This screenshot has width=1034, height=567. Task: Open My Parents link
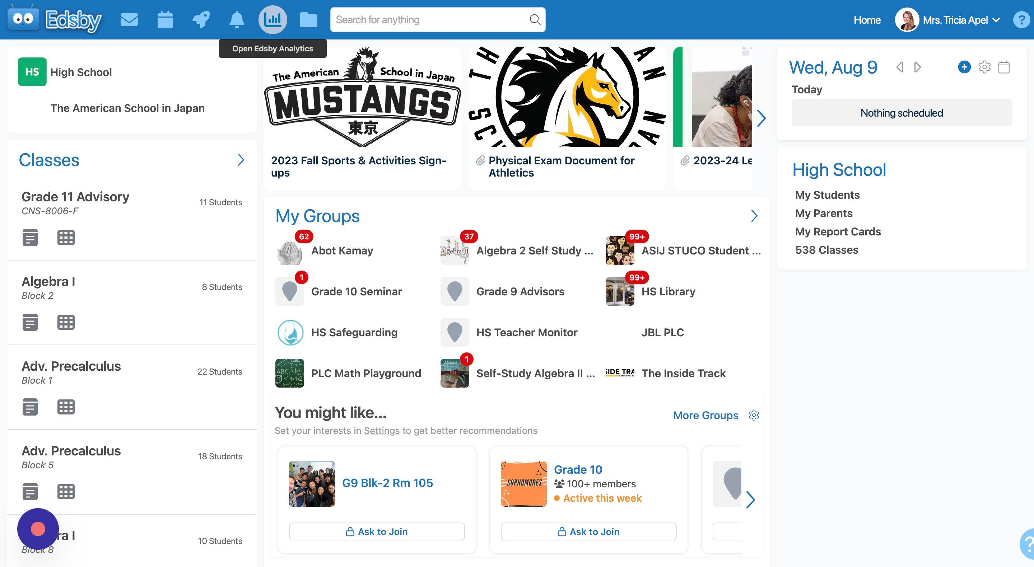(x=824, y=214)
